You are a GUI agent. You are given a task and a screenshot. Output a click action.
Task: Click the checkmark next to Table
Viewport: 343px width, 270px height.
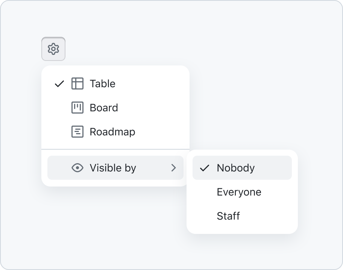(x=59, y=84)
